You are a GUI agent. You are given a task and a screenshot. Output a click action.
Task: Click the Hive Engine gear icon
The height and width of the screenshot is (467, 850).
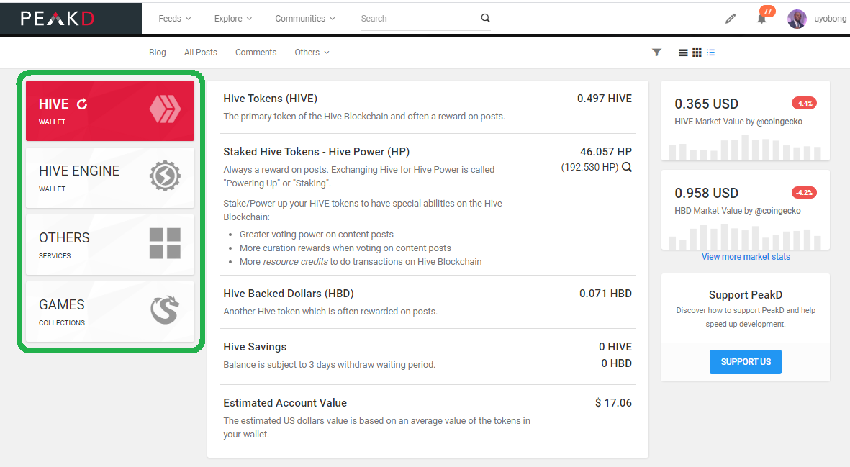pyautogui.click(x=165, y=176)
